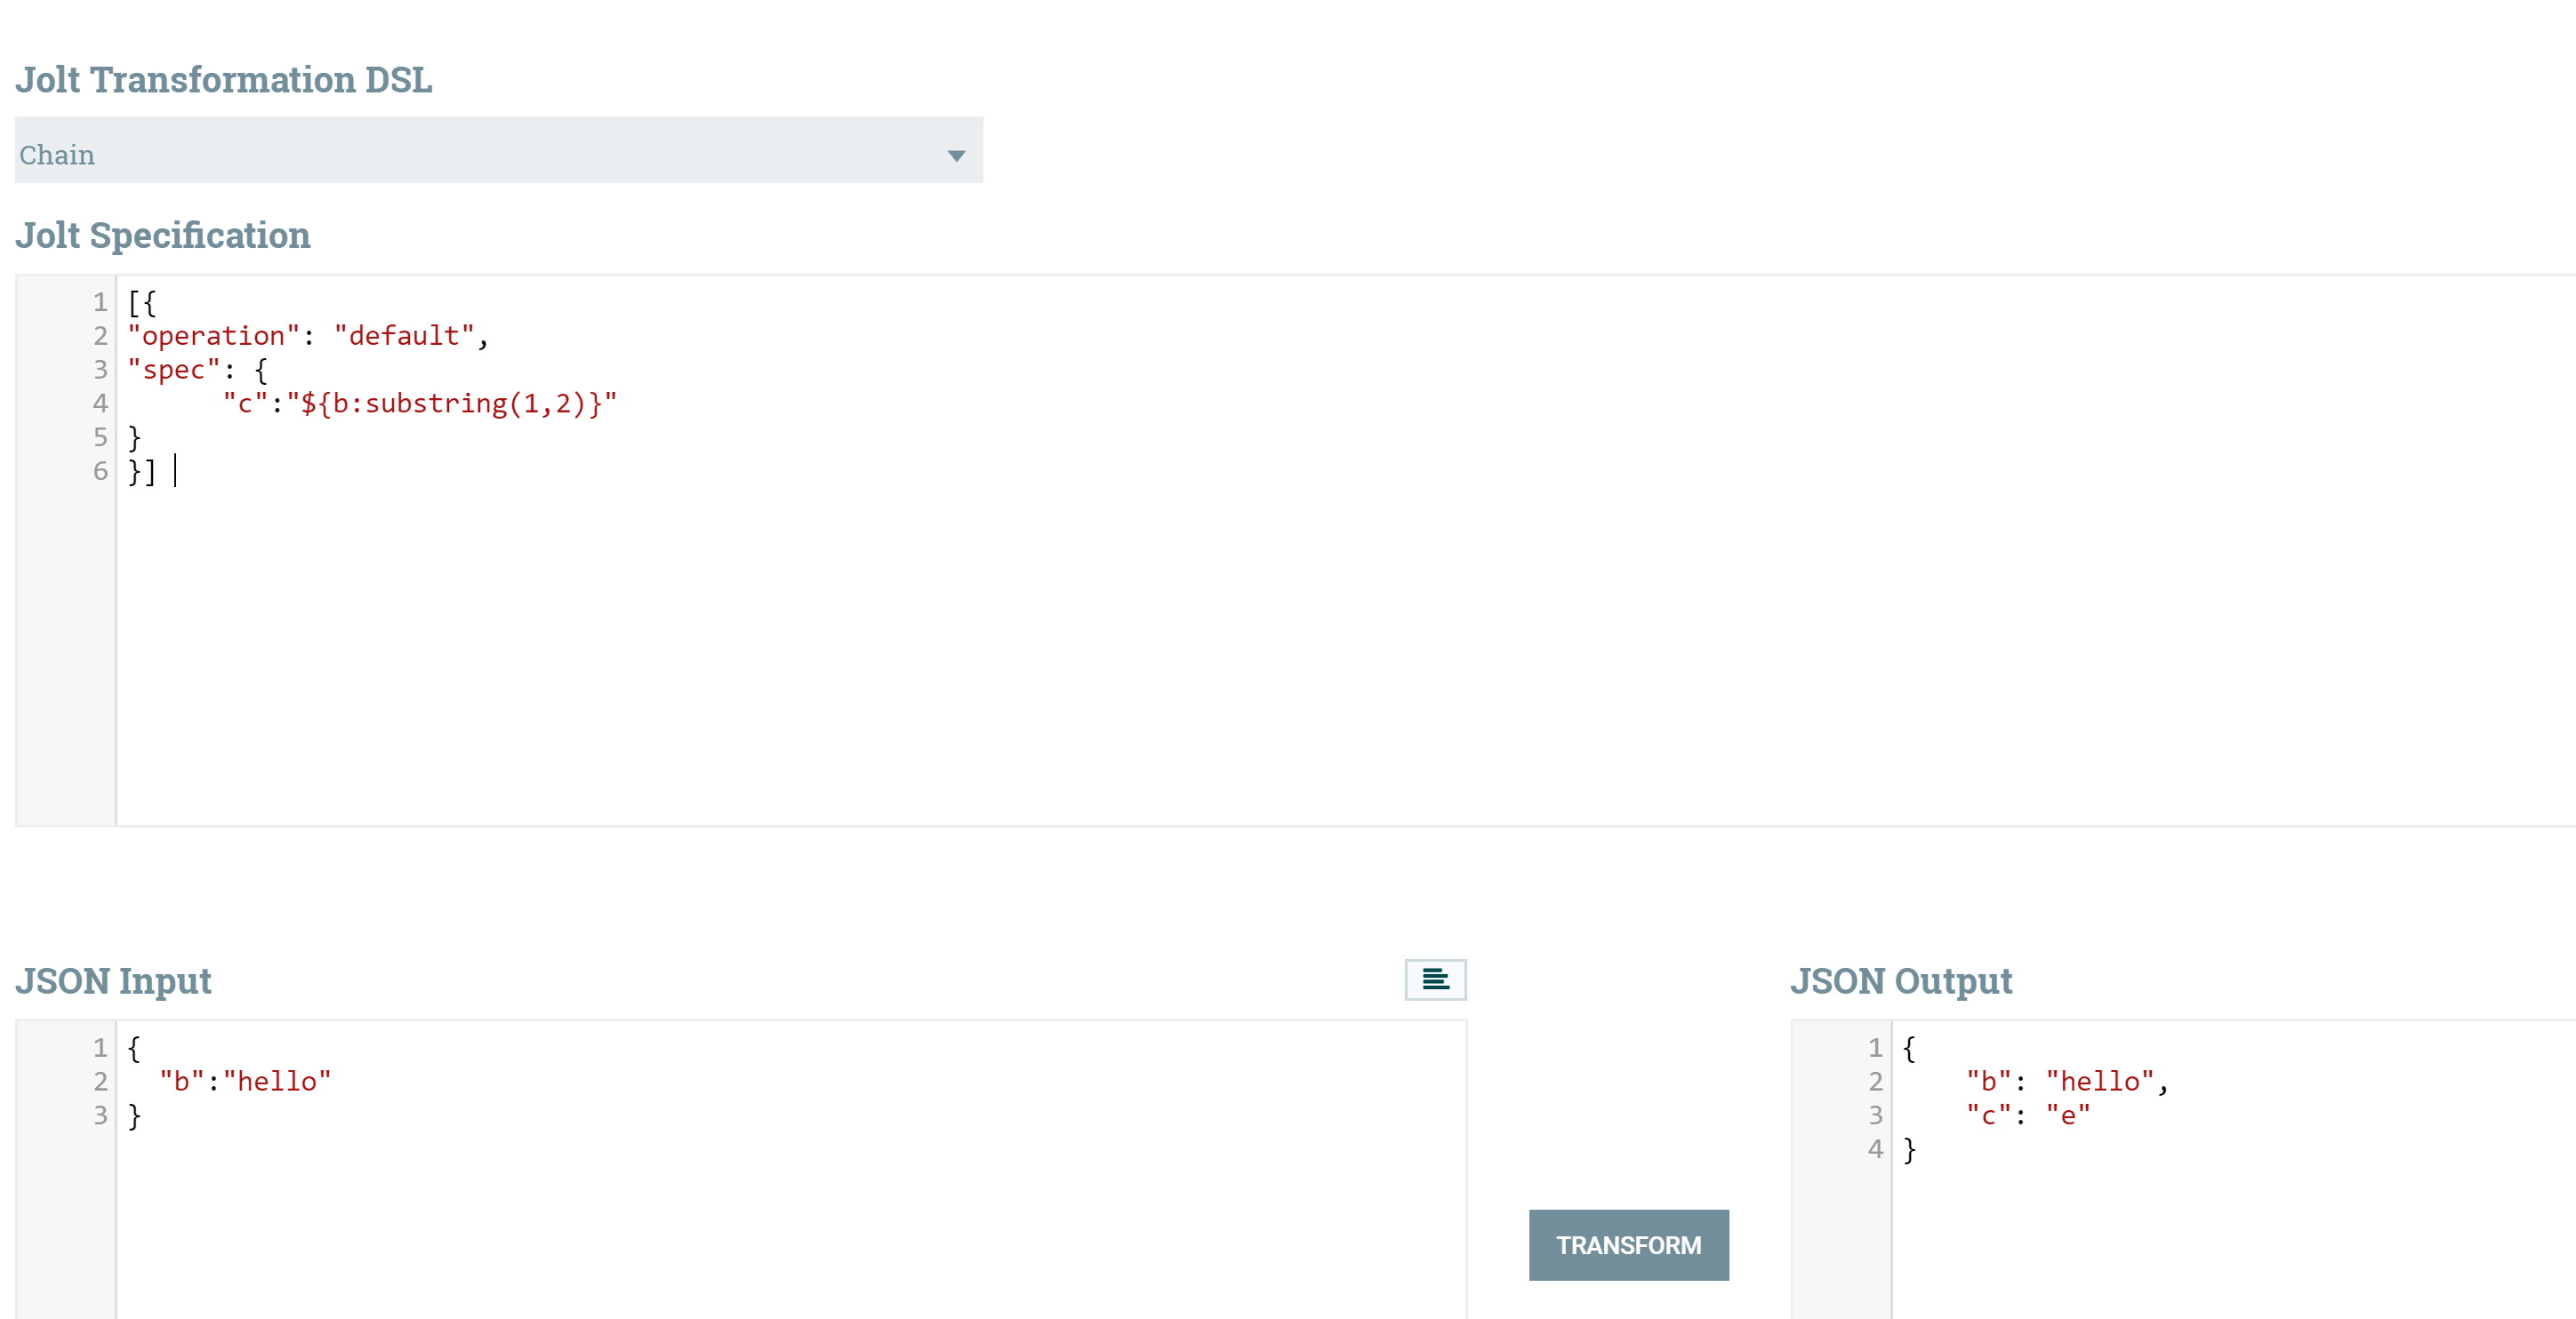Image resolution: width=2576 pixels, height=1319 pixels.
Task: Click line number 2 in JSON Input gutter
Action: (x=100, y=1081)
